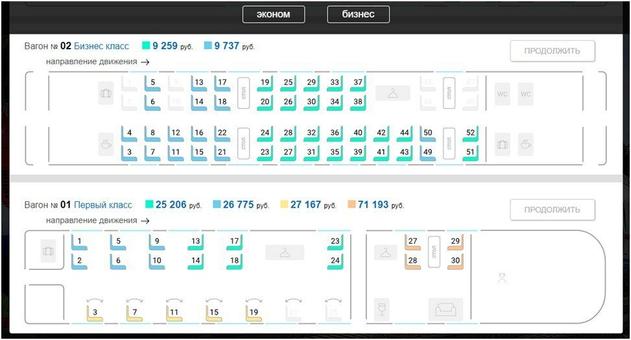
Task: Switch to the бизнес tab
Action: click(x=358, y=14)
